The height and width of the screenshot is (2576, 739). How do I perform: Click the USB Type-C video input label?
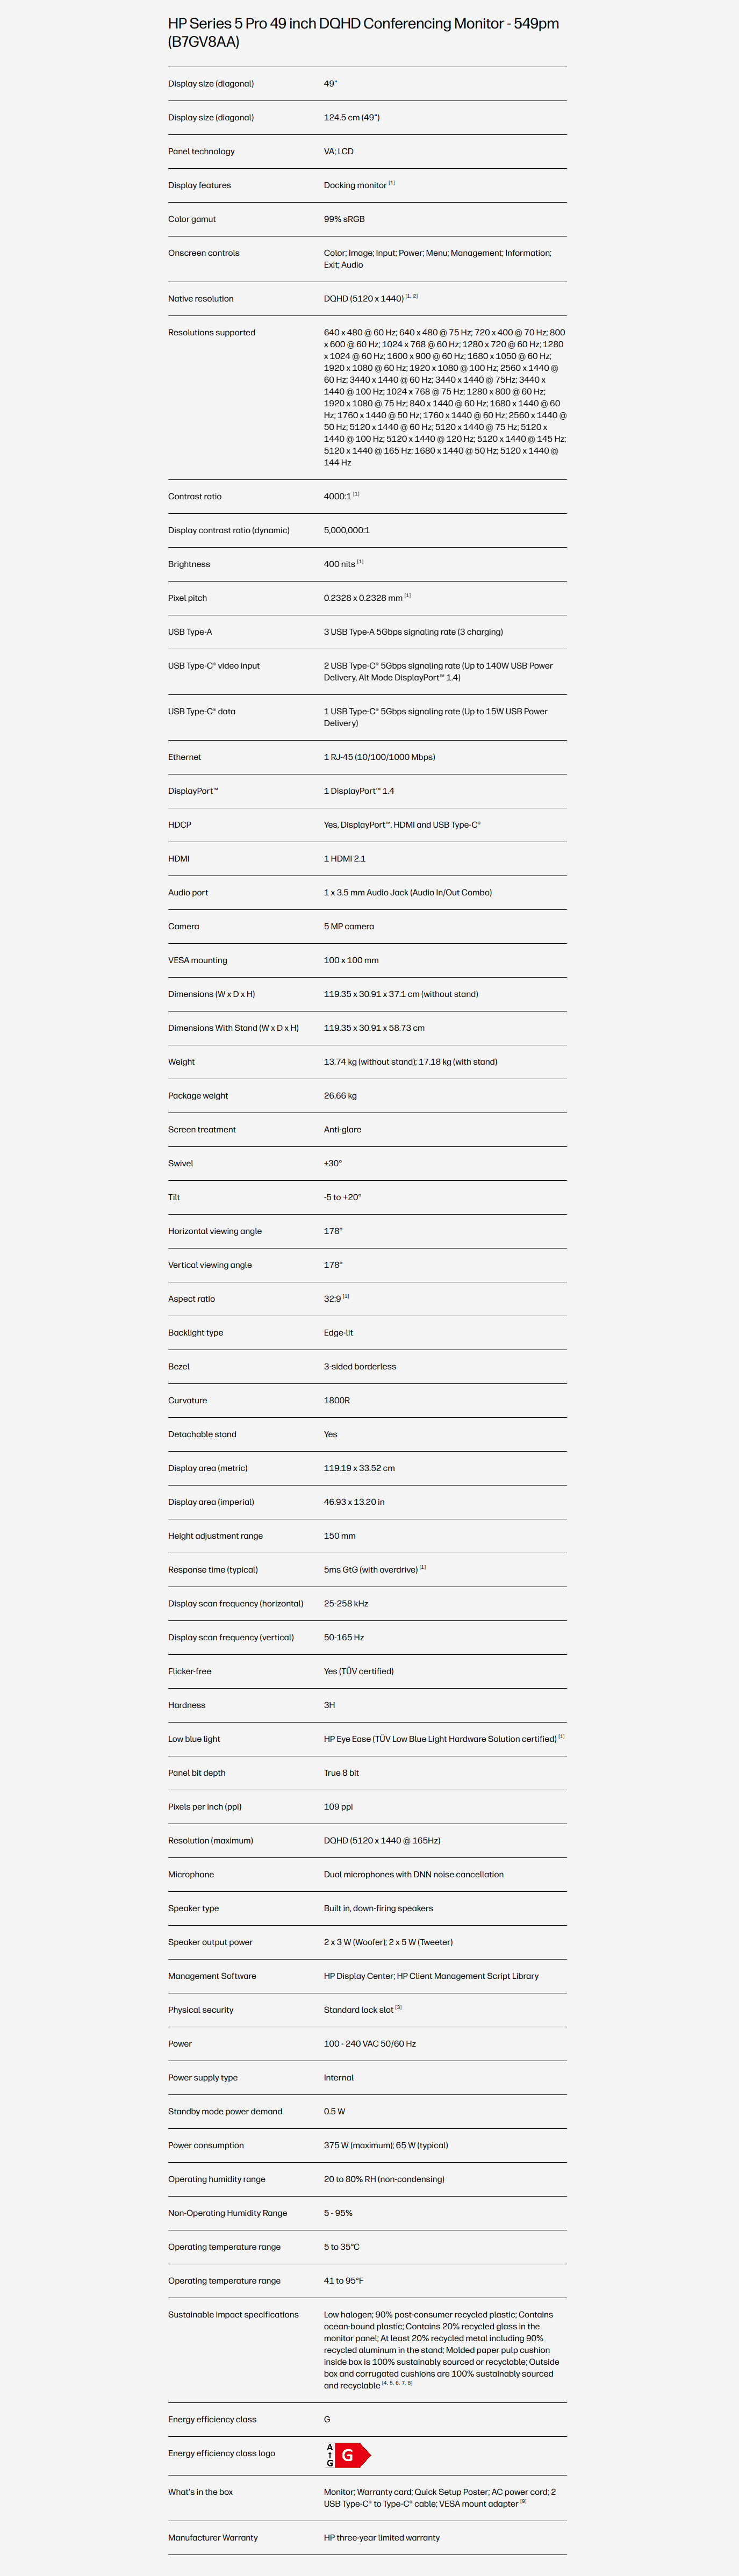[x=214, y=666]
